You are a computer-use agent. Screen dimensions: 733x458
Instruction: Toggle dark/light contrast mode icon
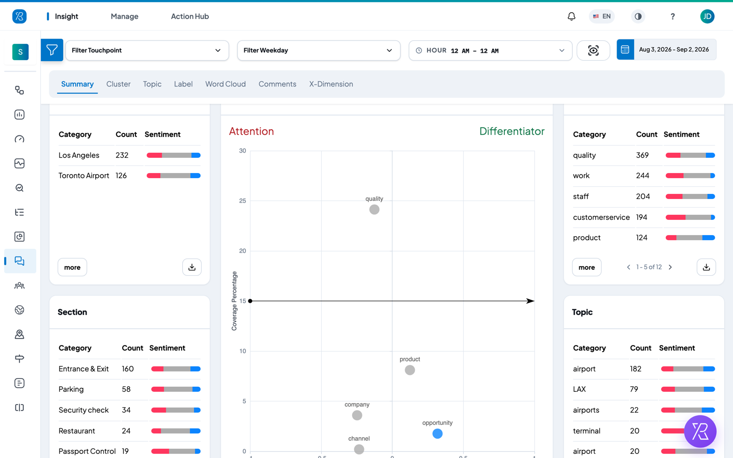click(x=638, y=16)
